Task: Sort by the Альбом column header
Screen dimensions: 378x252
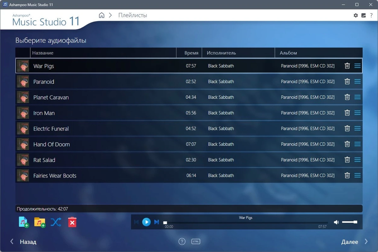Action: pyautogui.click(x=319, y=53)
